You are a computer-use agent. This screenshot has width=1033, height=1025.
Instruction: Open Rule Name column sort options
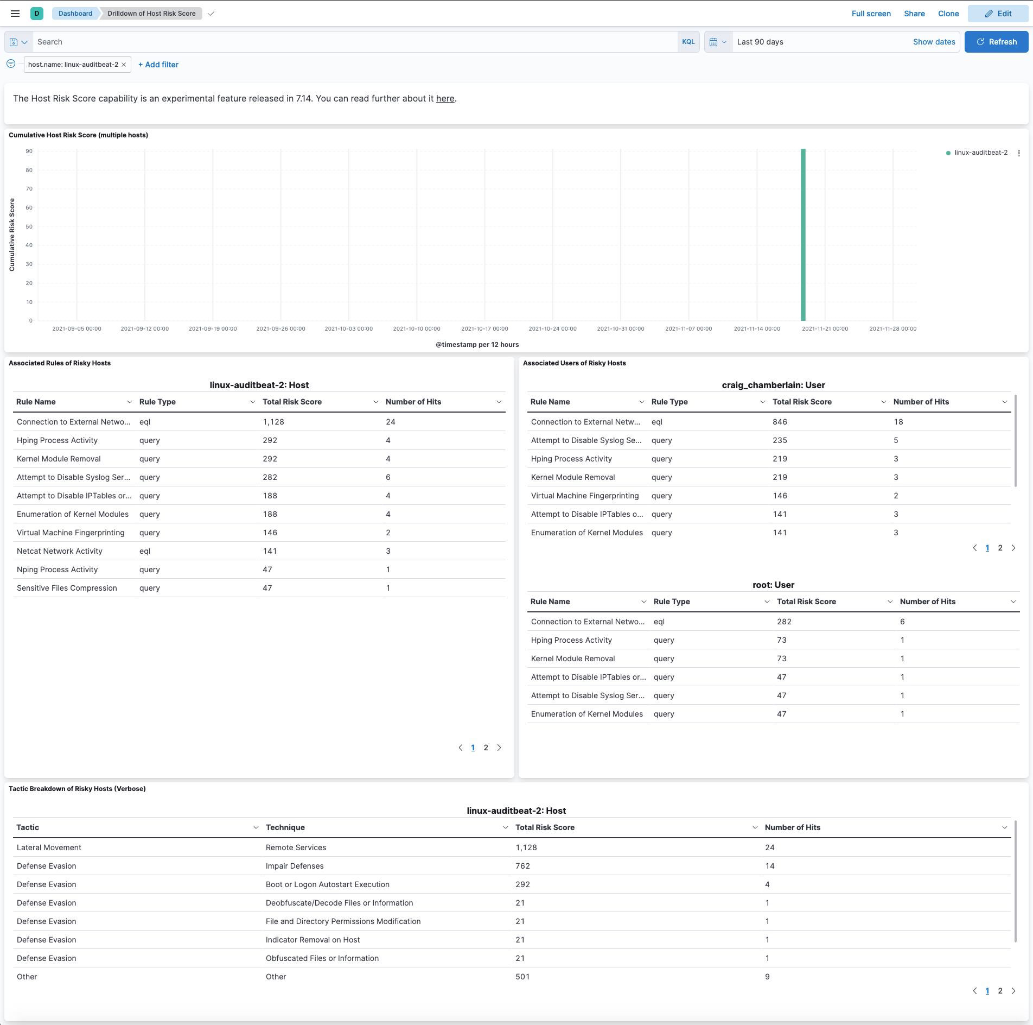pos(129,402)
